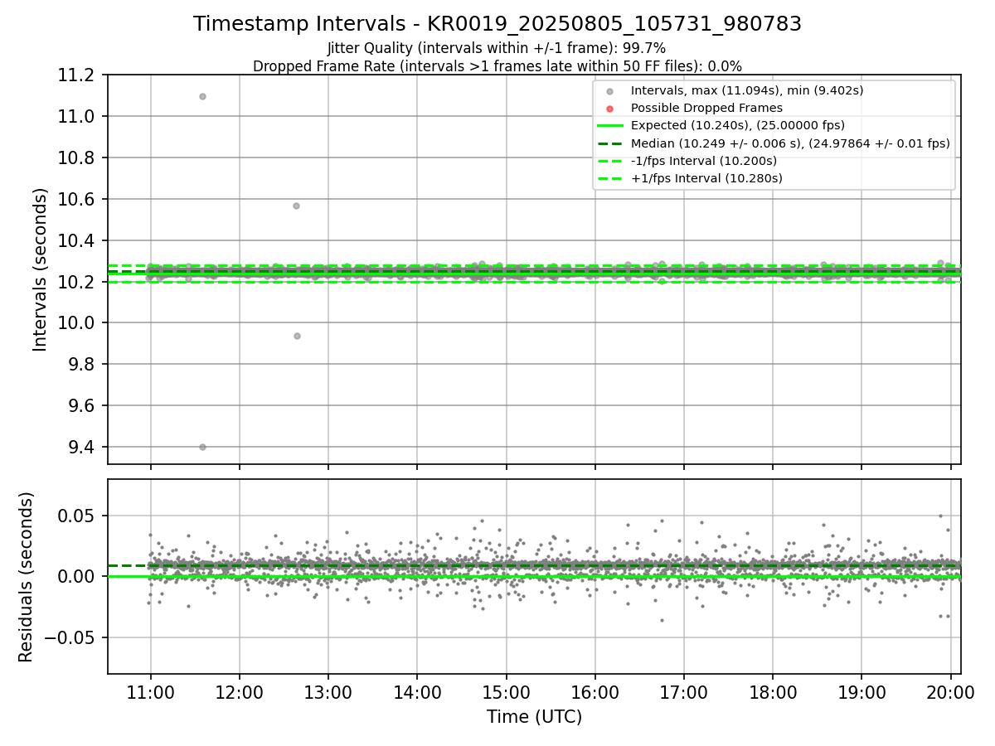995x746 pixels.
Task: Click the plot title with KR0019_20250805_105731_980783
Action: coord(498,24)
